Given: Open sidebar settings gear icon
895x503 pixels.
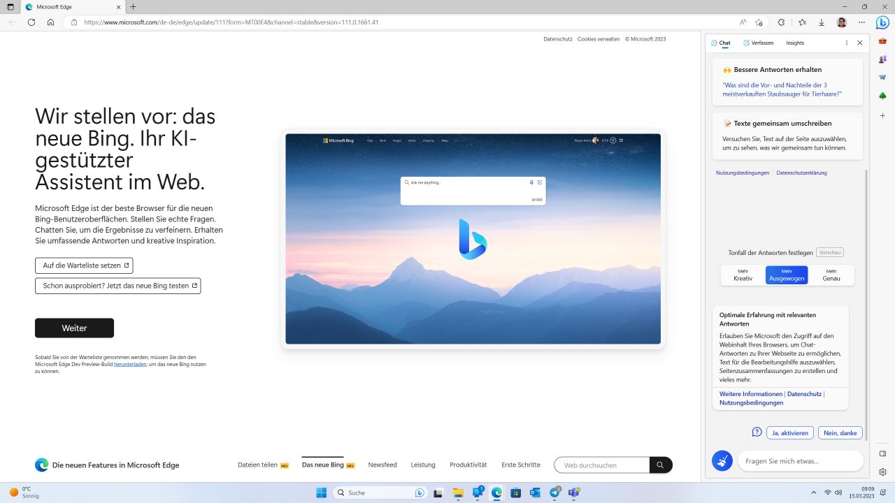Looking at the screenshot, I should tap(882, 472).
